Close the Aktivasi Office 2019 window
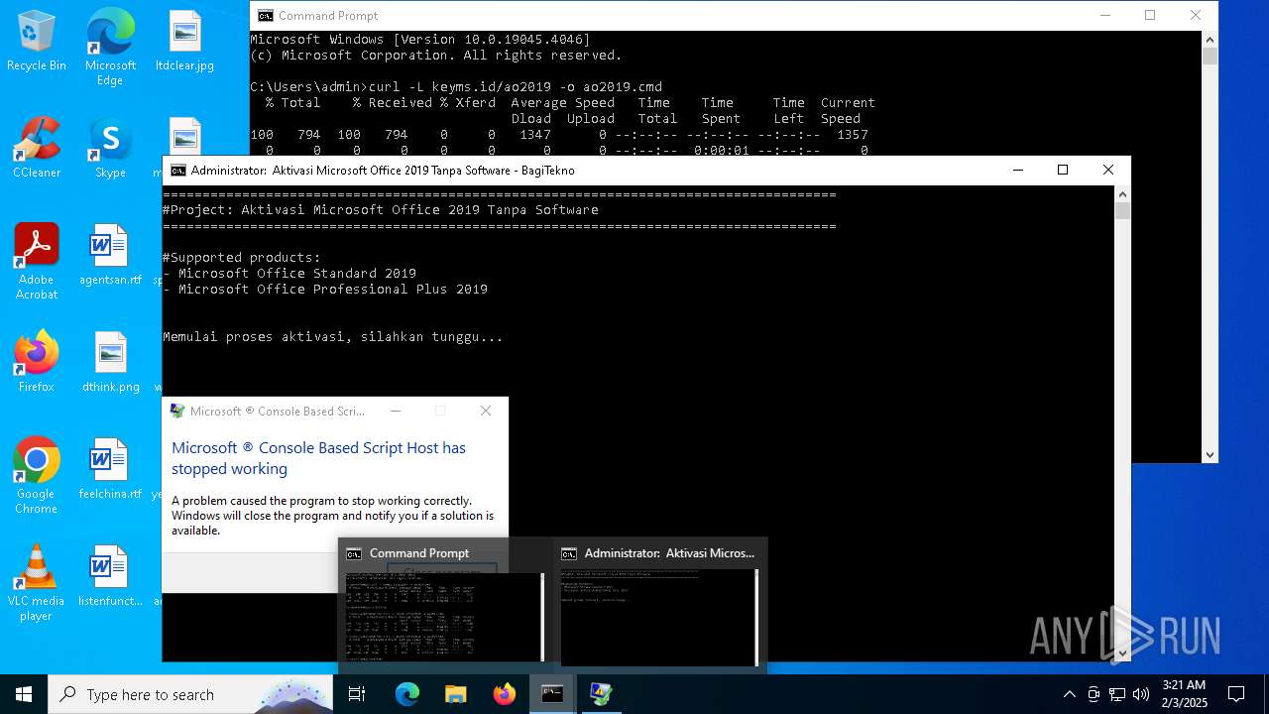 click(x=1108, y=171)
